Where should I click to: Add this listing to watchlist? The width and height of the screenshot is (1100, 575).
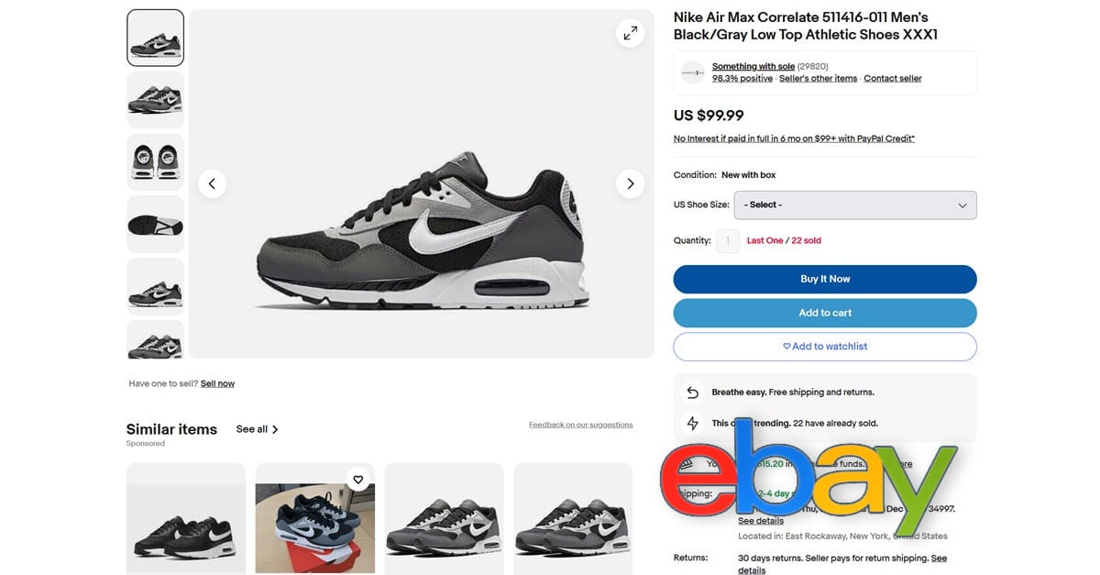824,347
